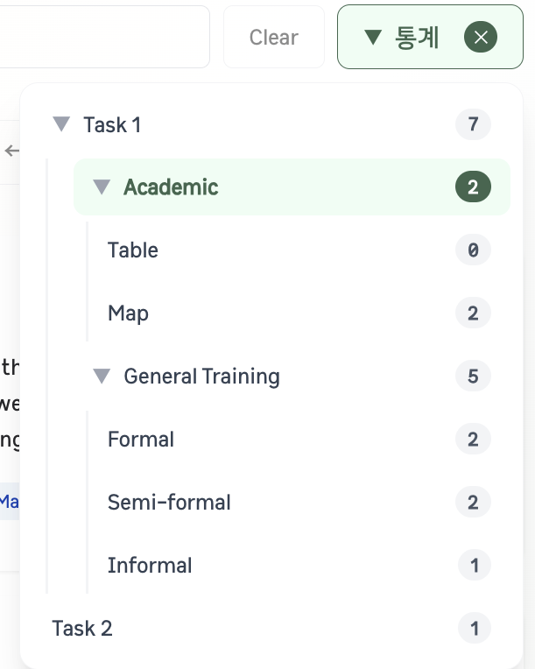Click the Table count badge showing 0
Image resolution: width=535 pixels, height=669 pixels.
click(473, 250)
